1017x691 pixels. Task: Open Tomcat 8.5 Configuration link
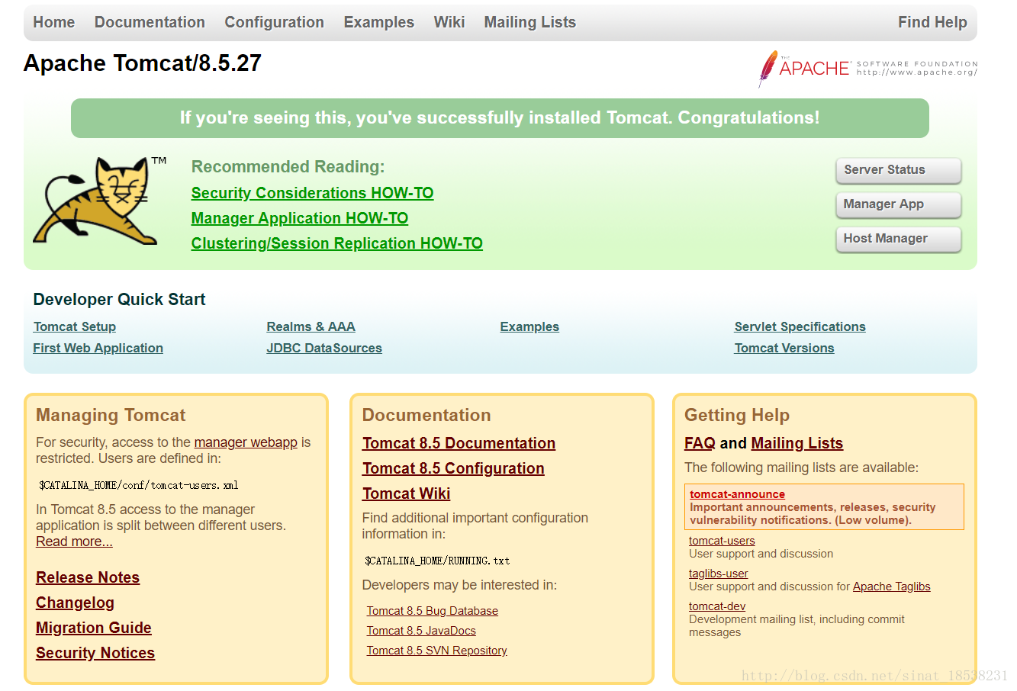[x=453, y=468]
